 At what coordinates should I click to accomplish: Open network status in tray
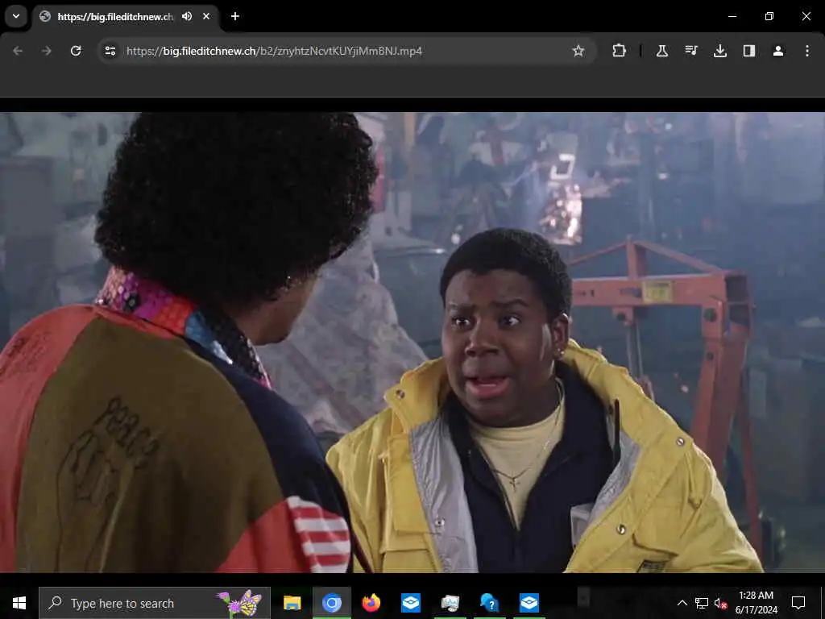[702, 603]
